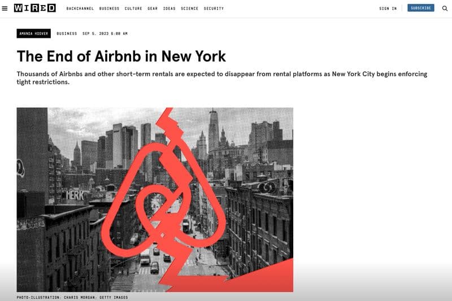Open the search magnifier icon
This screenshot has height=301, width=452.
click(445, 8)
